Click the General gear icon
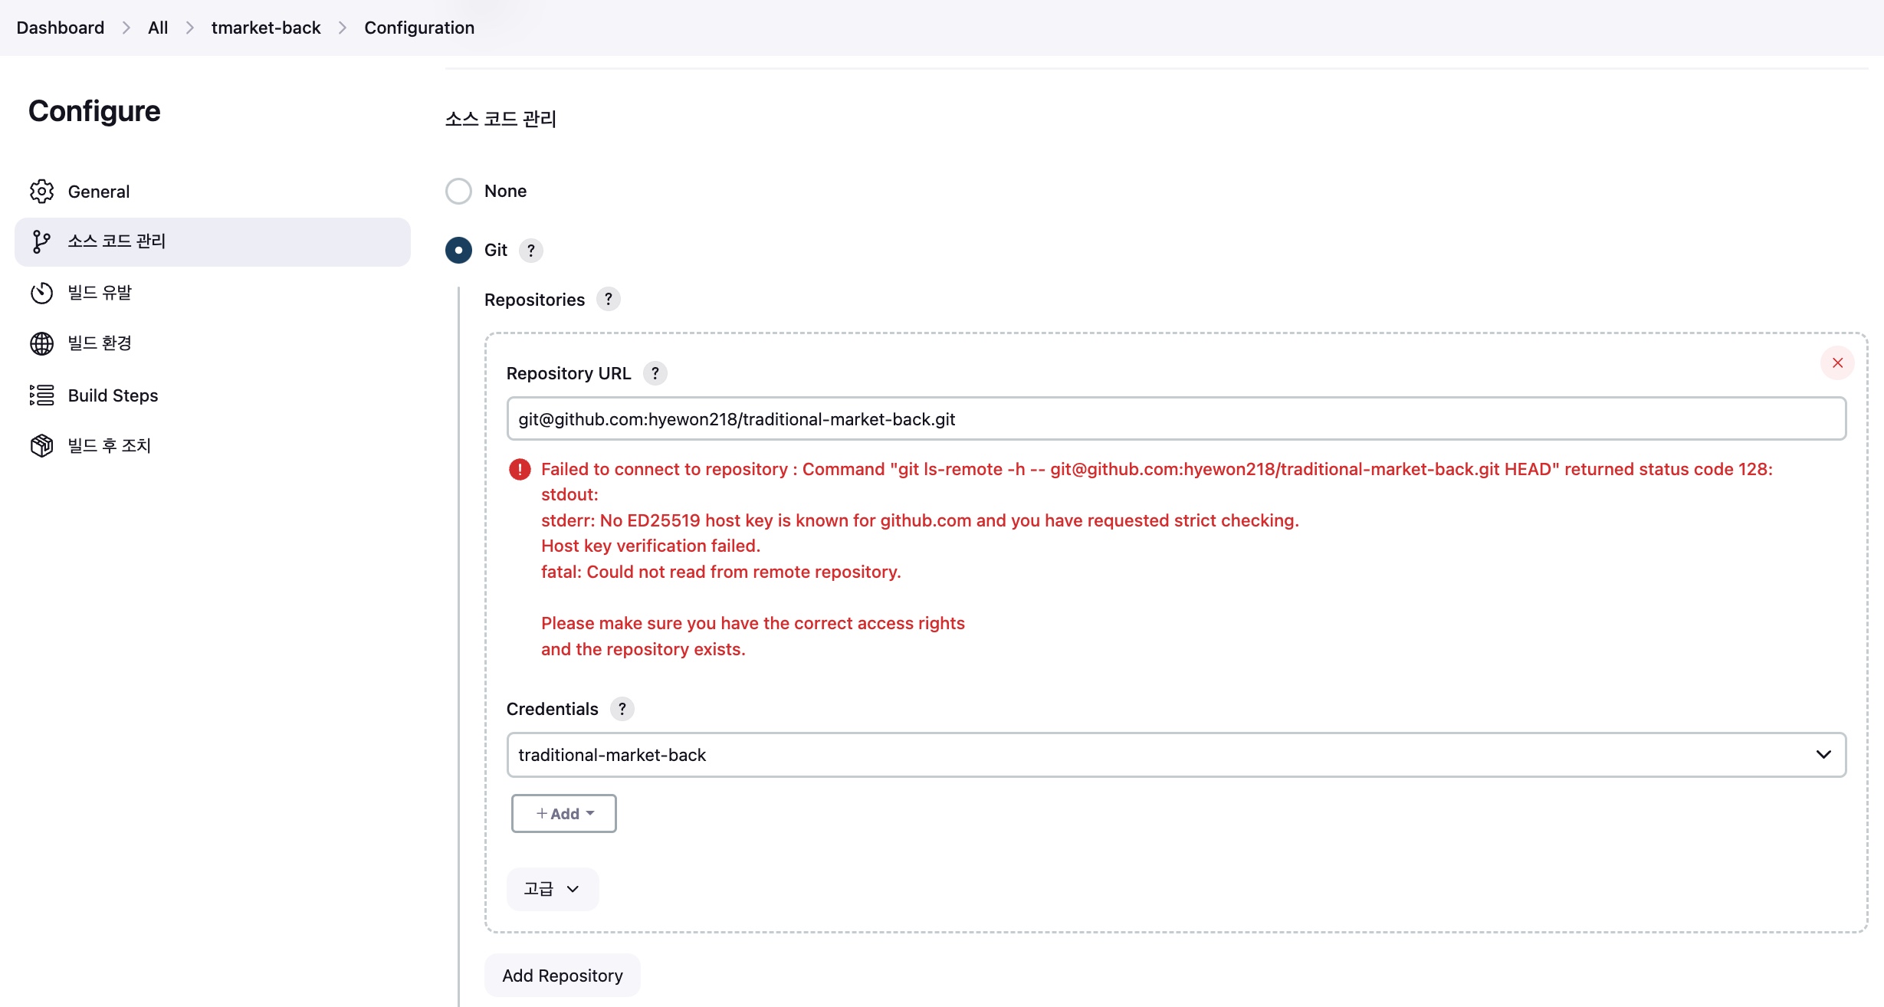This screenshot has height=1007, width=1884. (x=41, y=192)
